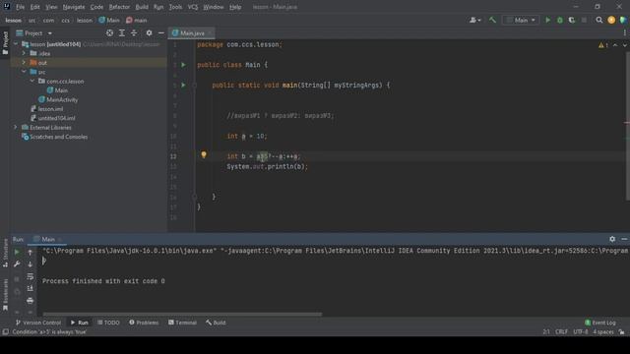Toggle scroll to end in Run console
The image size is (630, 354).
coord(30,288)
